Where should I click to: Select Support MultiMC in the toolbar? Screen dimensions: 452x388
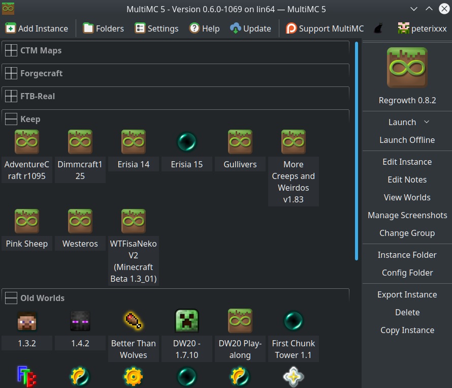click(x=325, y=28)
